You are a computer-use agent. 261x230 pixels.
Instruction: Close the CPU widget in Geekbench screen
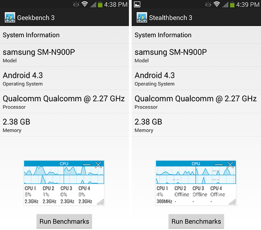tap(98, 165)
